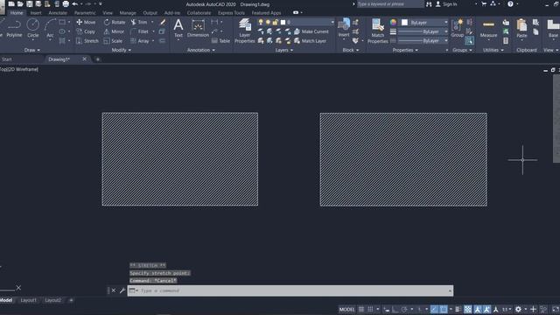
Task: Choose the Move command
Action: tap(86, 22)
